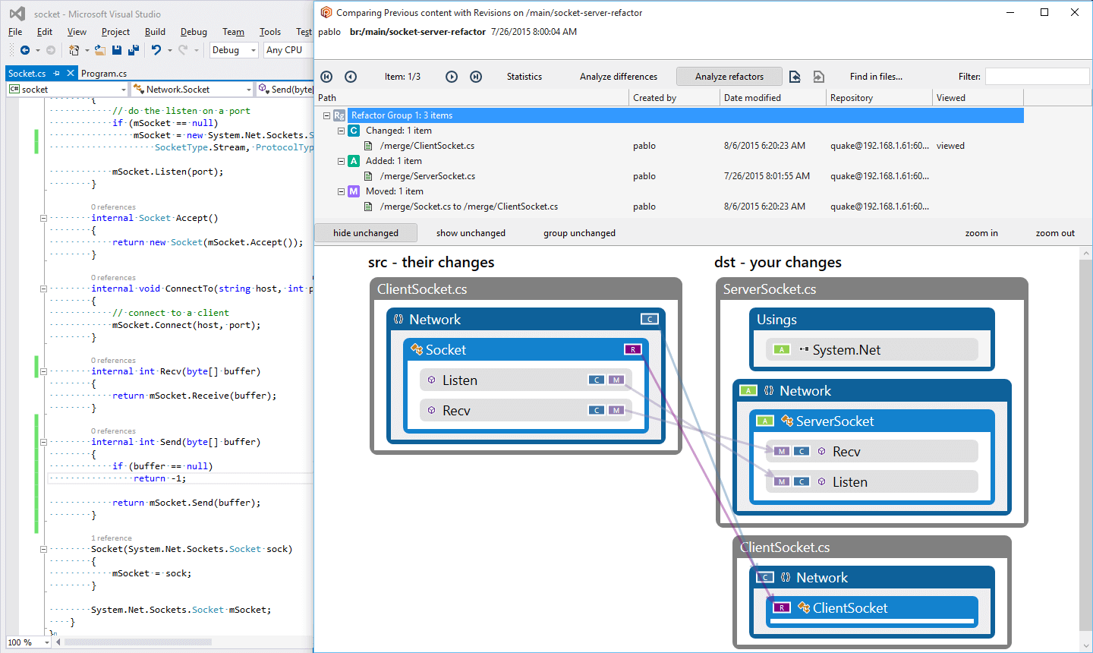Open the Debug configuration dropdown
This screenshot has height=653, width=1093.
[x=235, y=50]
